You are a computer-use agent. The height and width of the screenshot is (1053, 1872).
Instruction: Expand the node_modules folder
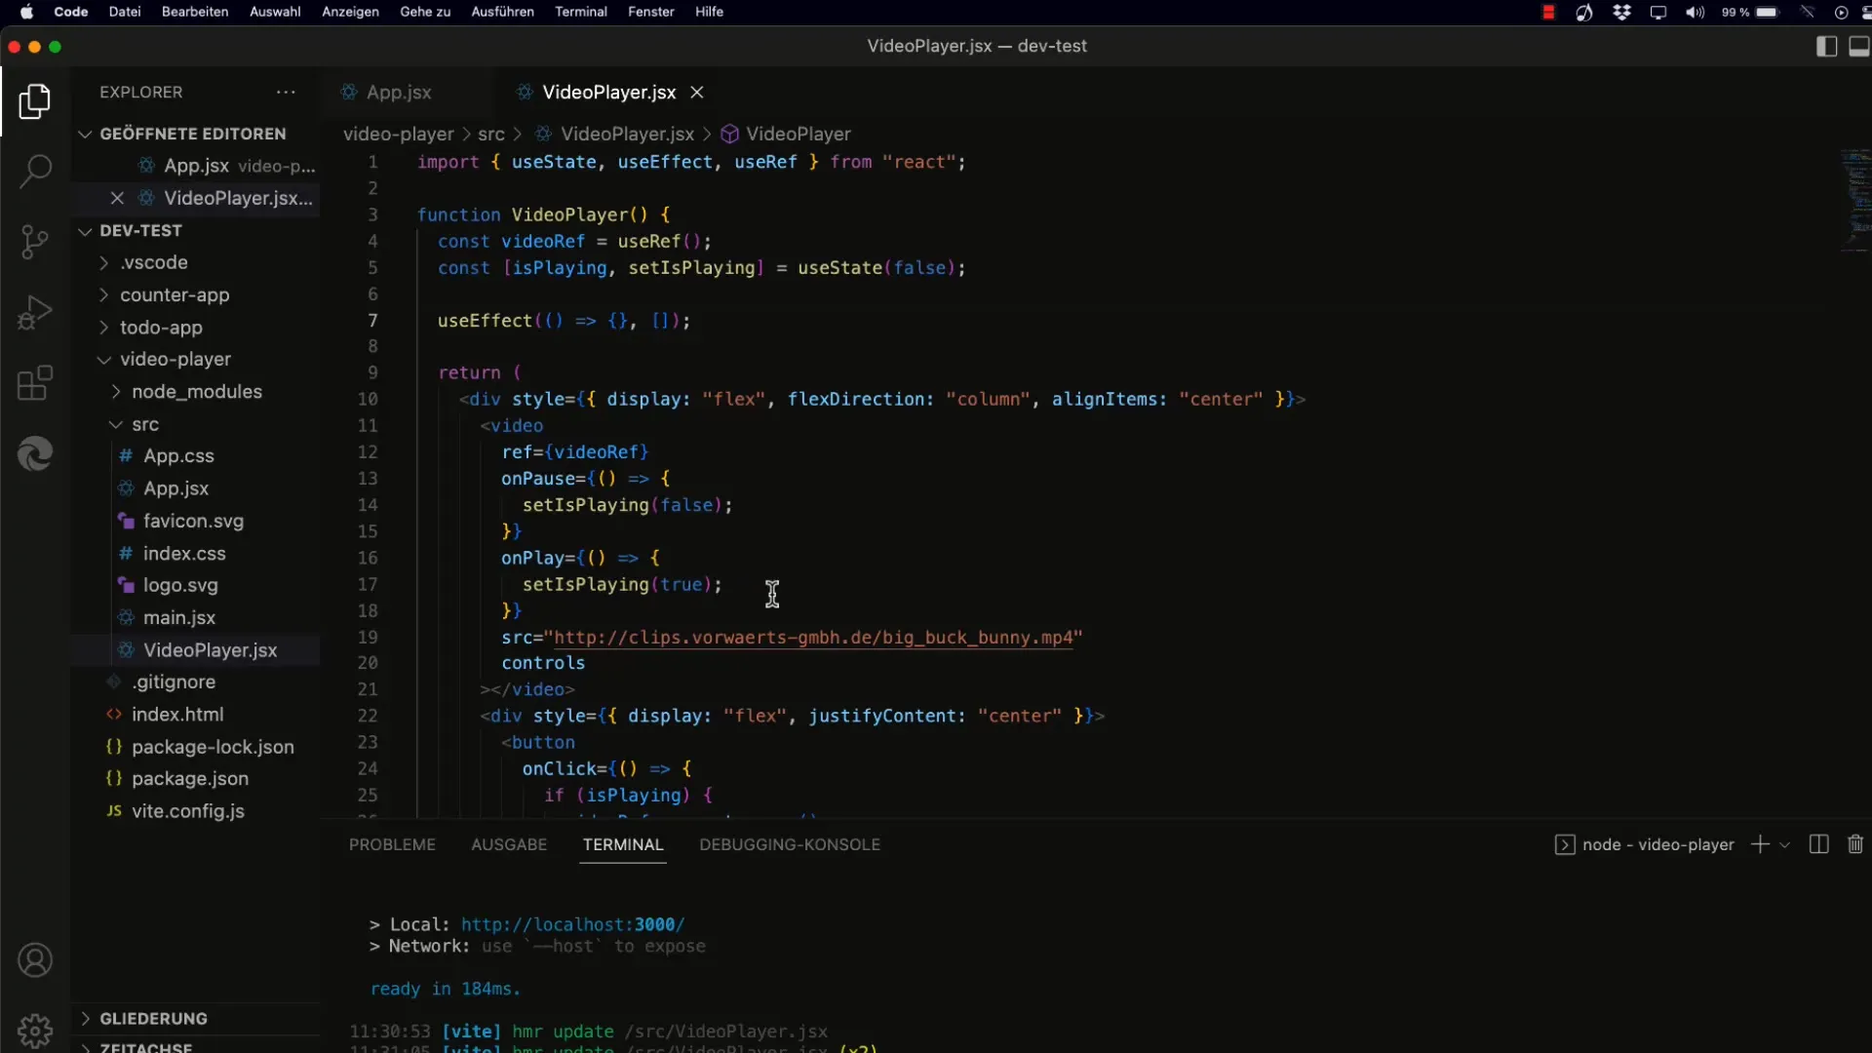[x=196, y=391]
